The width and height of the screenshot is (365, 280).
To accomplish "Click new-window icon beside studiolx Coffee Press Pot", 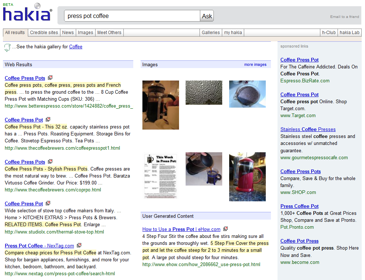I will (48, 204).
